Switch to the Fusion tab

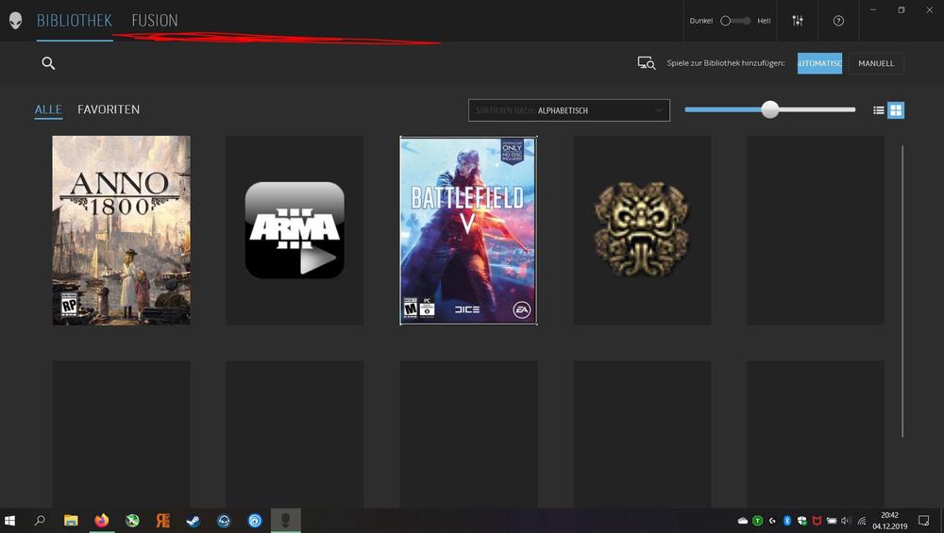click(x=155, y=21)
